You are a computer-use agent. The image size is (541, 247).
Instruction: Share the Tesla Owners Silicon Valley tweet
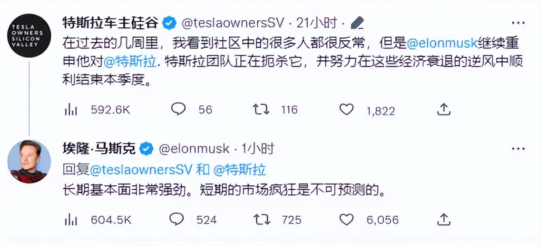(x=443, y=109)
